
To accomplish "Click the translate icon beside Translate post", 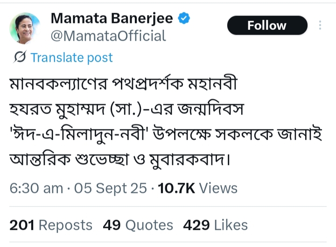I will tap(20, 57).
